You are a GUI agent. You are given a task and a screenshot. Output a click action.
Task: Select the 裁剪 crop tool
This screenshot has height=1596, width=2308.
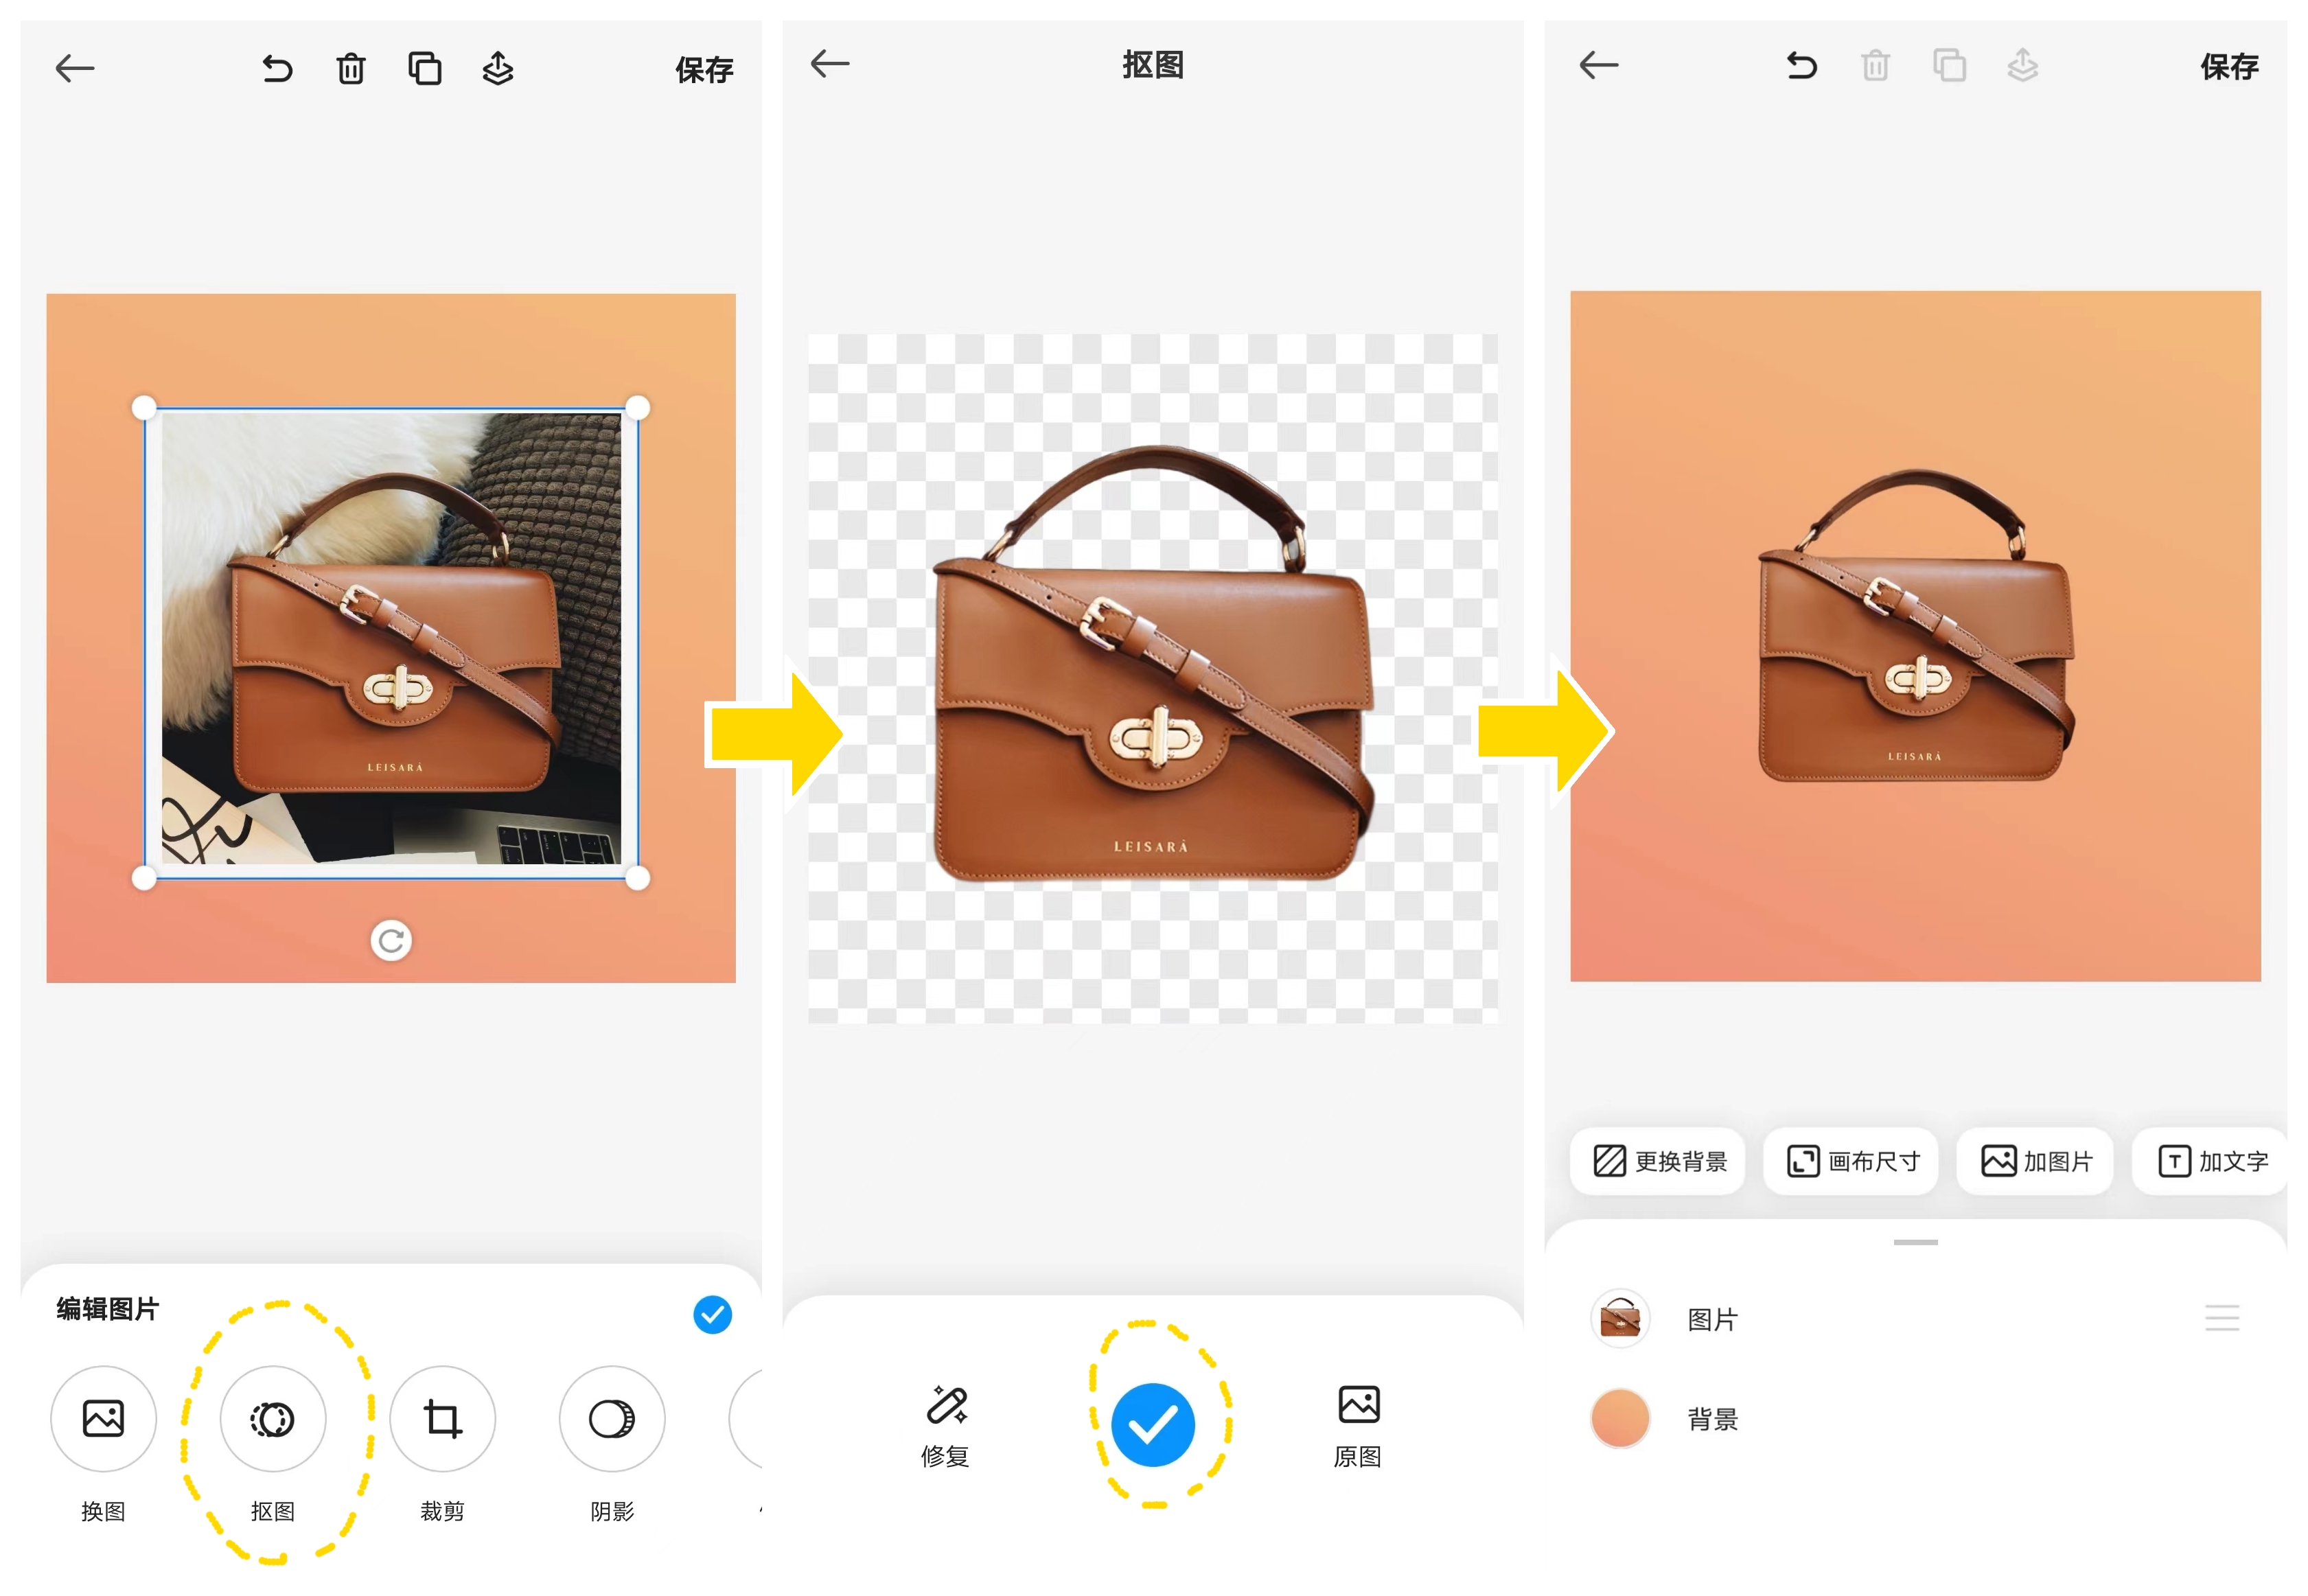pyautogui.click(x=442, y=1418)
